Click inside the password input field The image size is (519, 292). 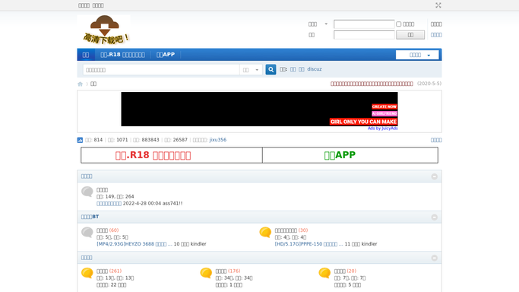364,35
